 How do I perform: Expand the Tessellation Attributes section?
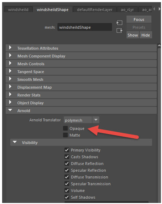tap(81, 48)
